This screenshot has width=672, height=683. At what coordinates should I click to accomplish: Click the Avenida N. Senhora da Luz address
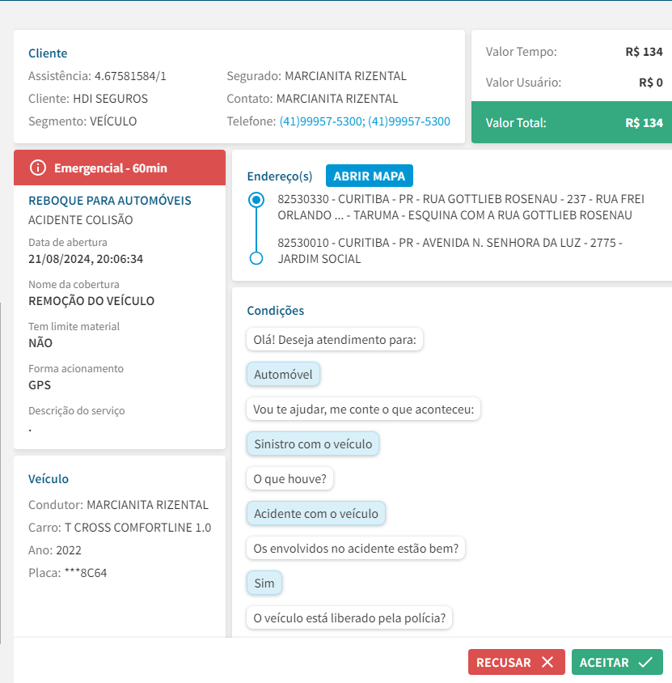(449, 251)
